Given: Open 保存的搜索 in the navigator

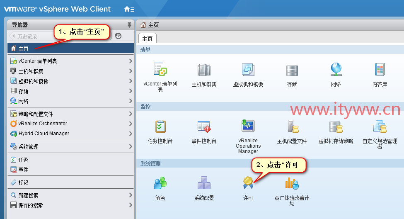Looking at the screenshot, I should [x=70, y=205].
